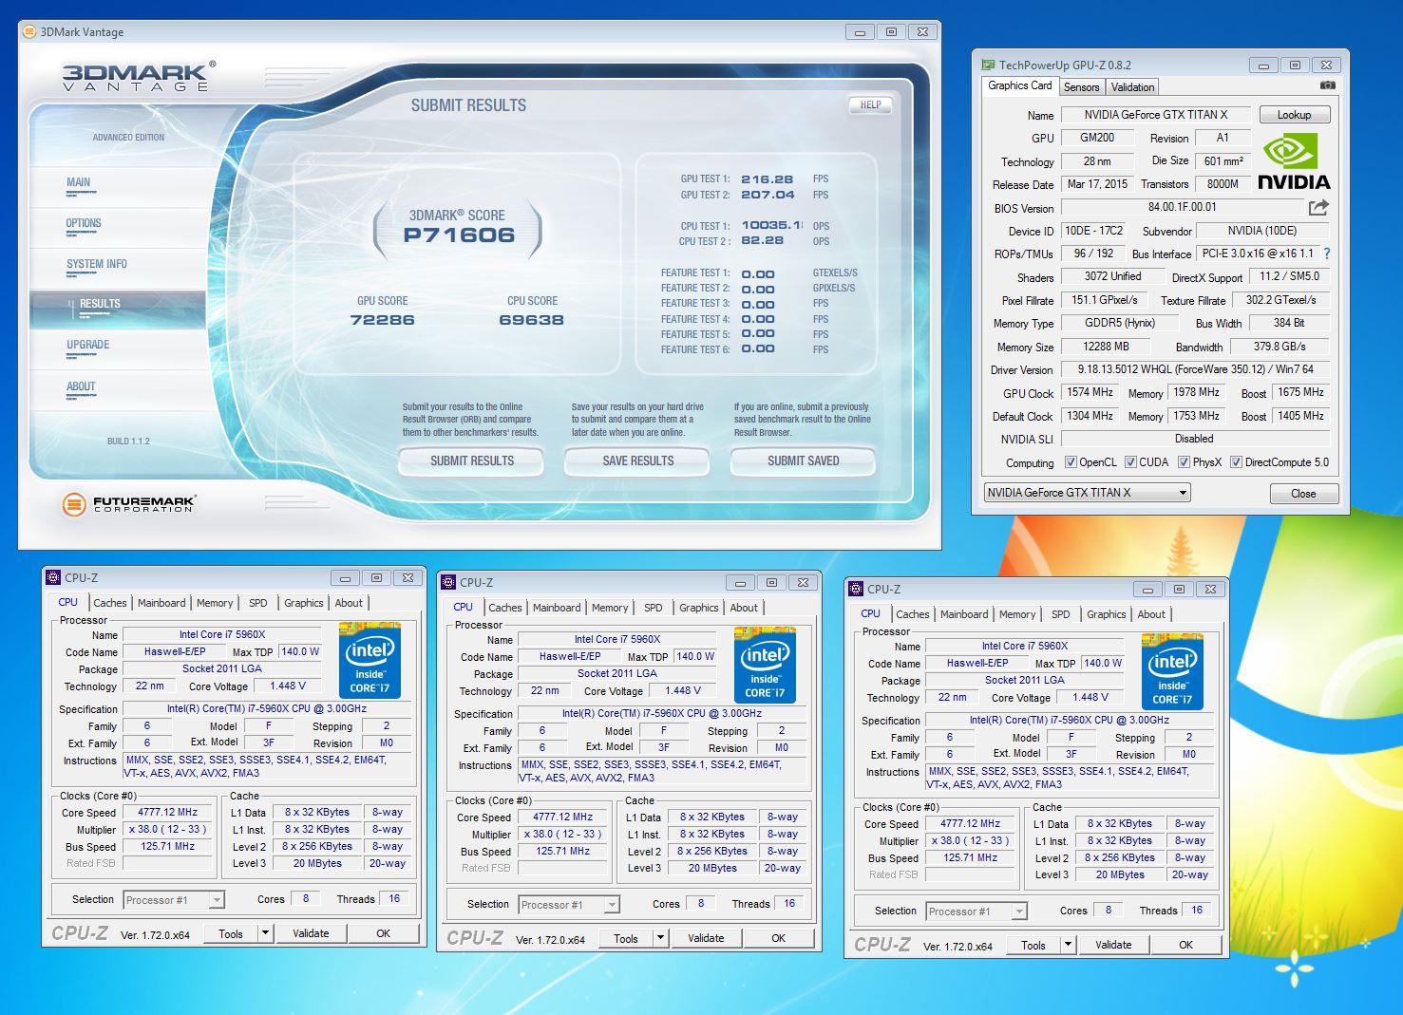Open Processor #1 selection dropdown in middle CPU-Z

point(569,905)
